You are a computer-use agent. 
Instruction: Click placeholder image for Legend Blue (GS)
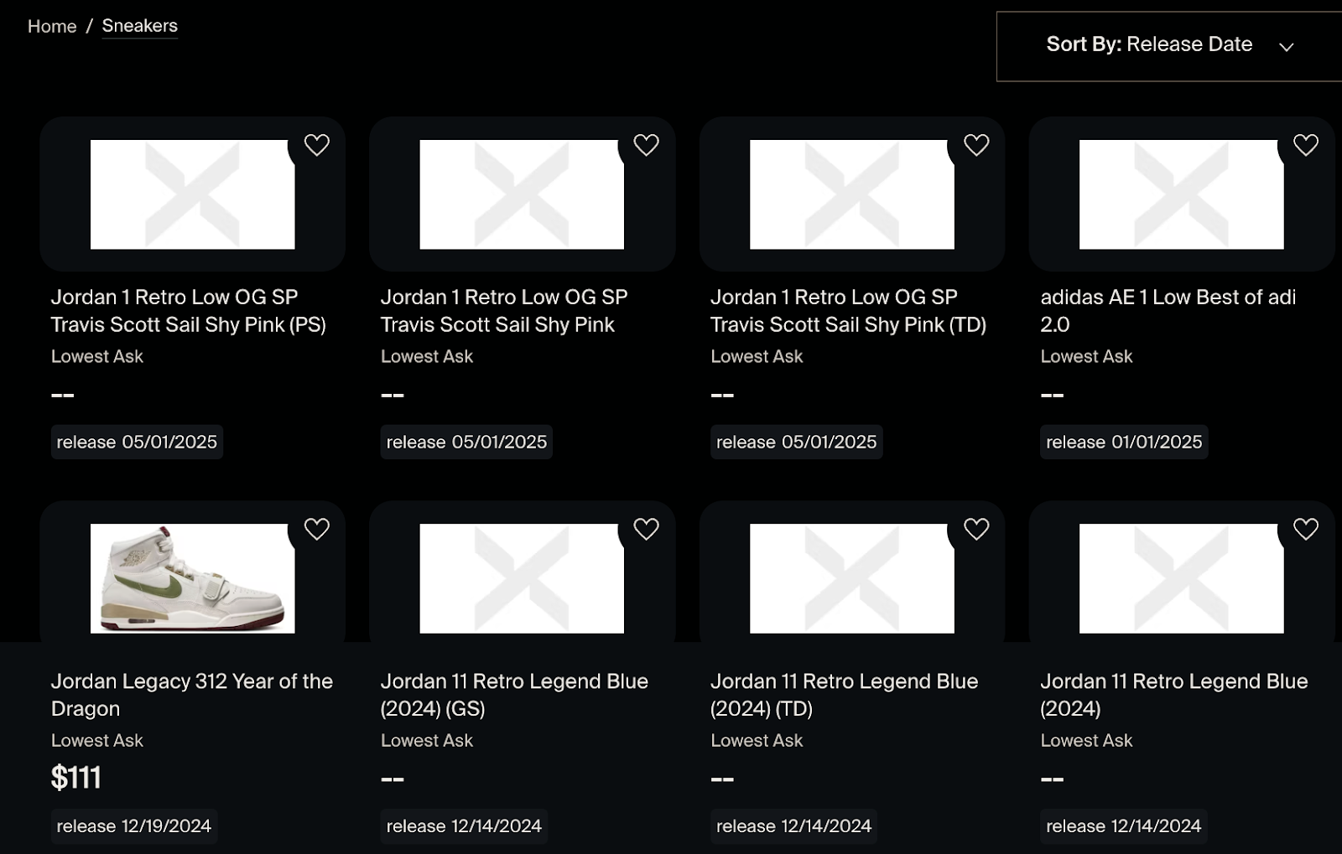[x=522, y=578]
